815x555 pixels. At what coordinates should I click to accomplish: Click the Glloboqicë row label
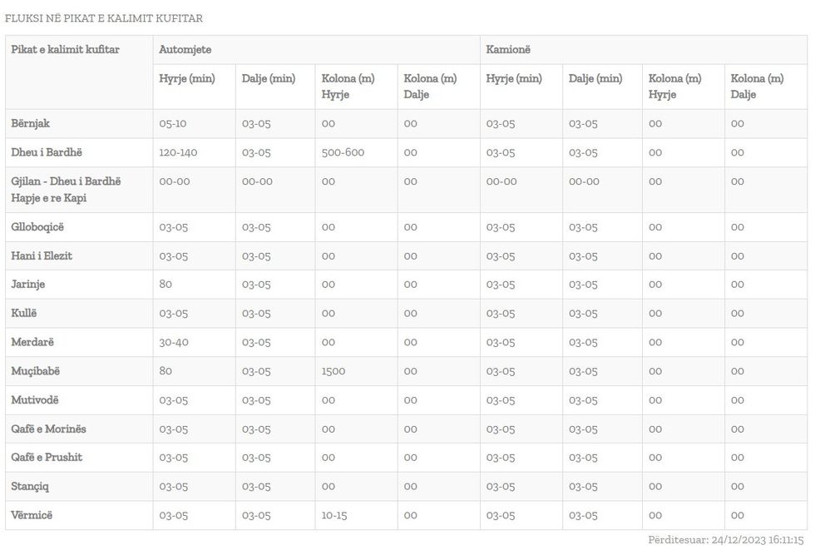point(37,227)
